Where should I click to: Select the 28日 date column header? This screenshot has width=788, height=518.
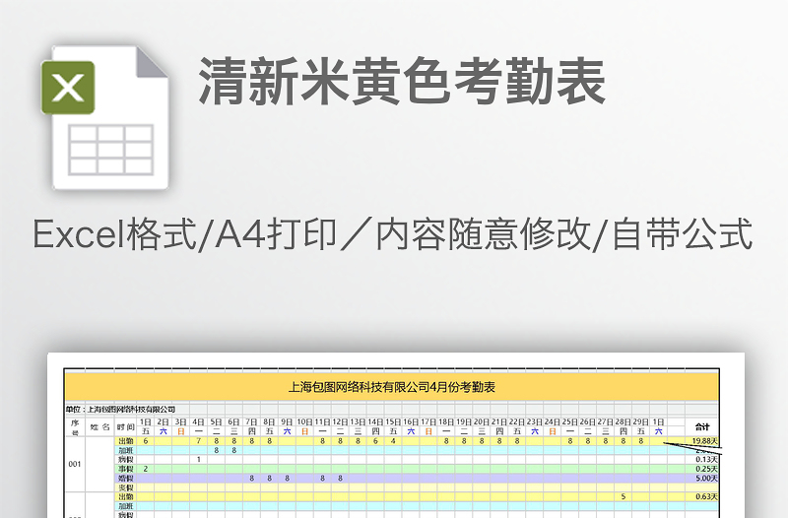624,426
